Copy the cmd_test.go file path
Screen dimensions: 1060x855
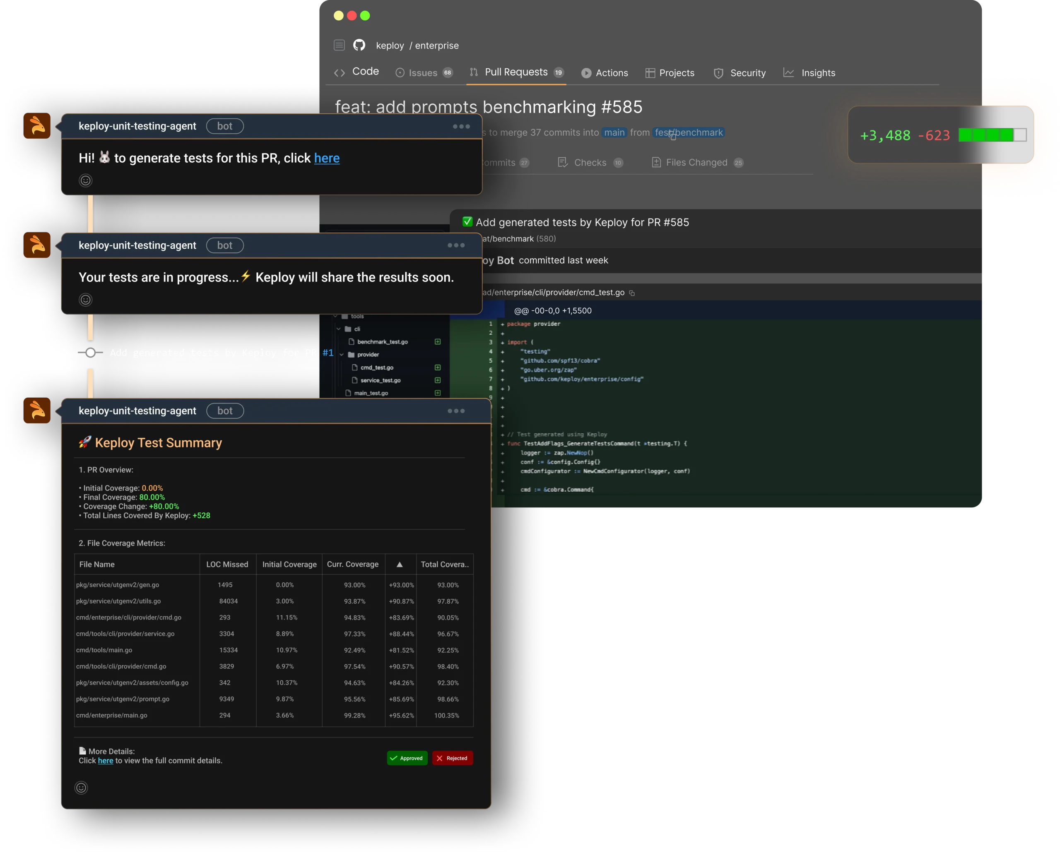point(632,293)
